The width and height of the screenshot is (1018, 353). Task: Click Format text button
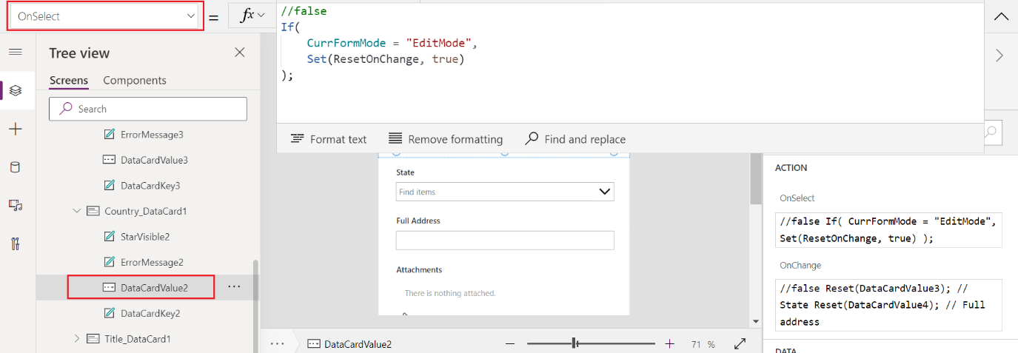pyautogui.click(x=329, y=139)
